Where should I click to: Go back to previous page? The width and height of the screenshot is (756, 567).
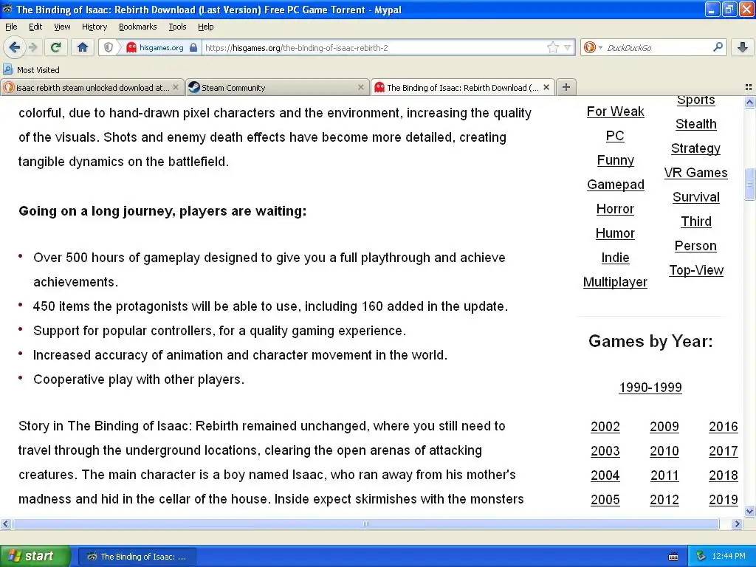[15, 47]
